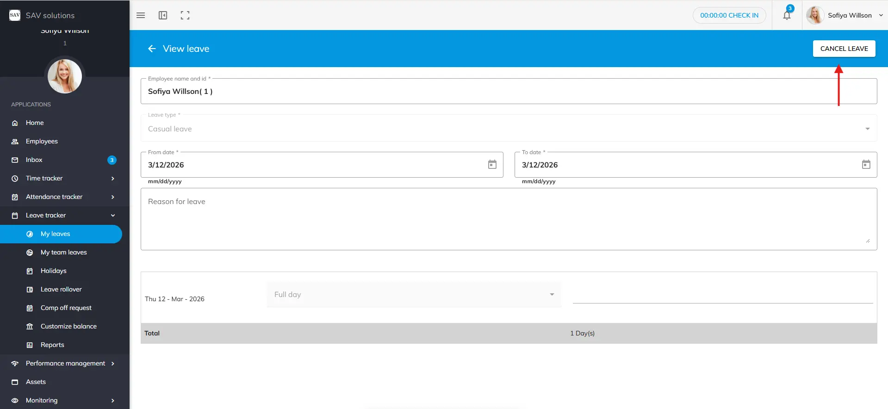Open the From date calendar picker

pyautogui.click(x=492, y=165)
